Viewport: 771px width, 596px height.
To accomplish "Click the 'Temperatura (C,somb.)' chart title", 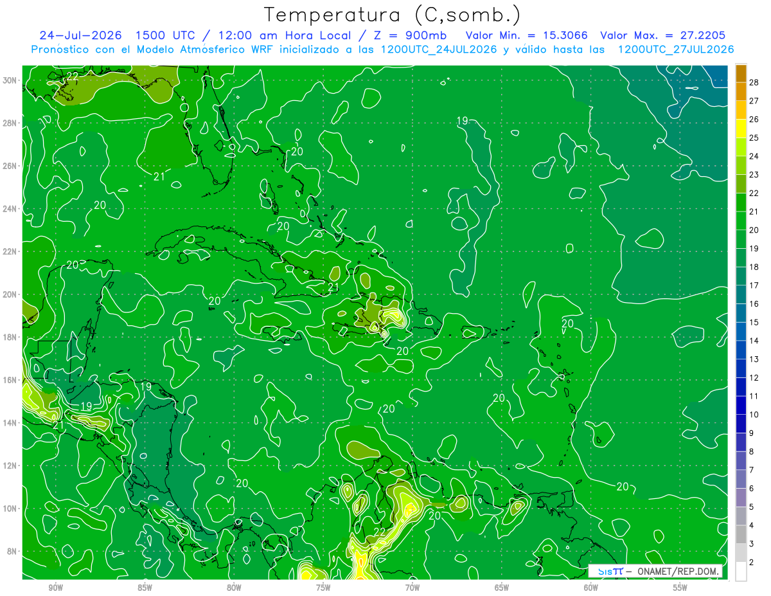I will coord(393,15).
